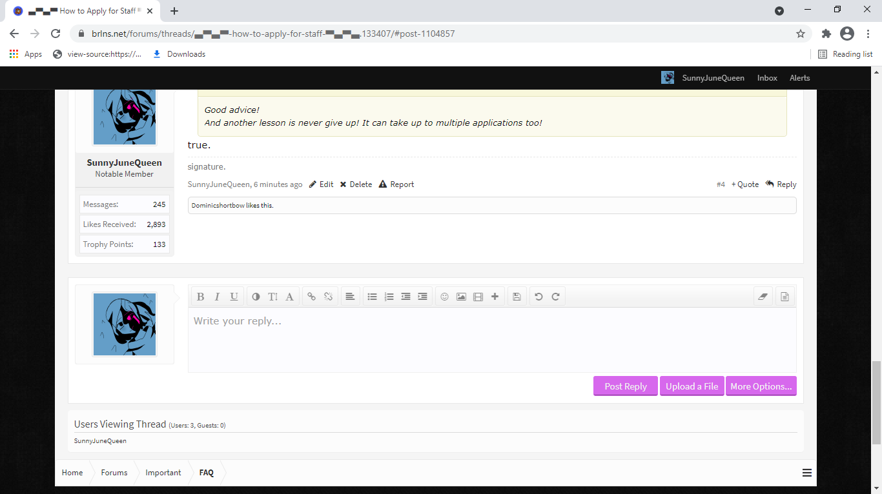The height and width of the screenshot is (494, 882).
Task: Insert an image into reply
Action: point(461,297)
